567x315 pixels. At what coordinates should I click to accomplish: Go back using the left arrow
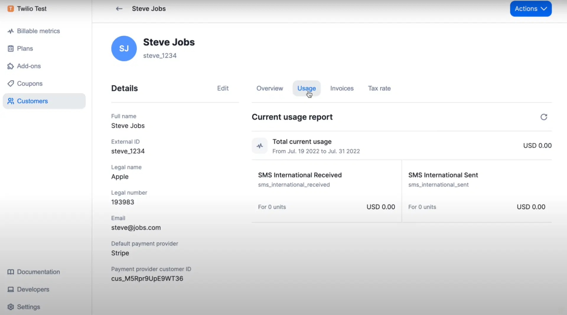click(x=119, y=9)
